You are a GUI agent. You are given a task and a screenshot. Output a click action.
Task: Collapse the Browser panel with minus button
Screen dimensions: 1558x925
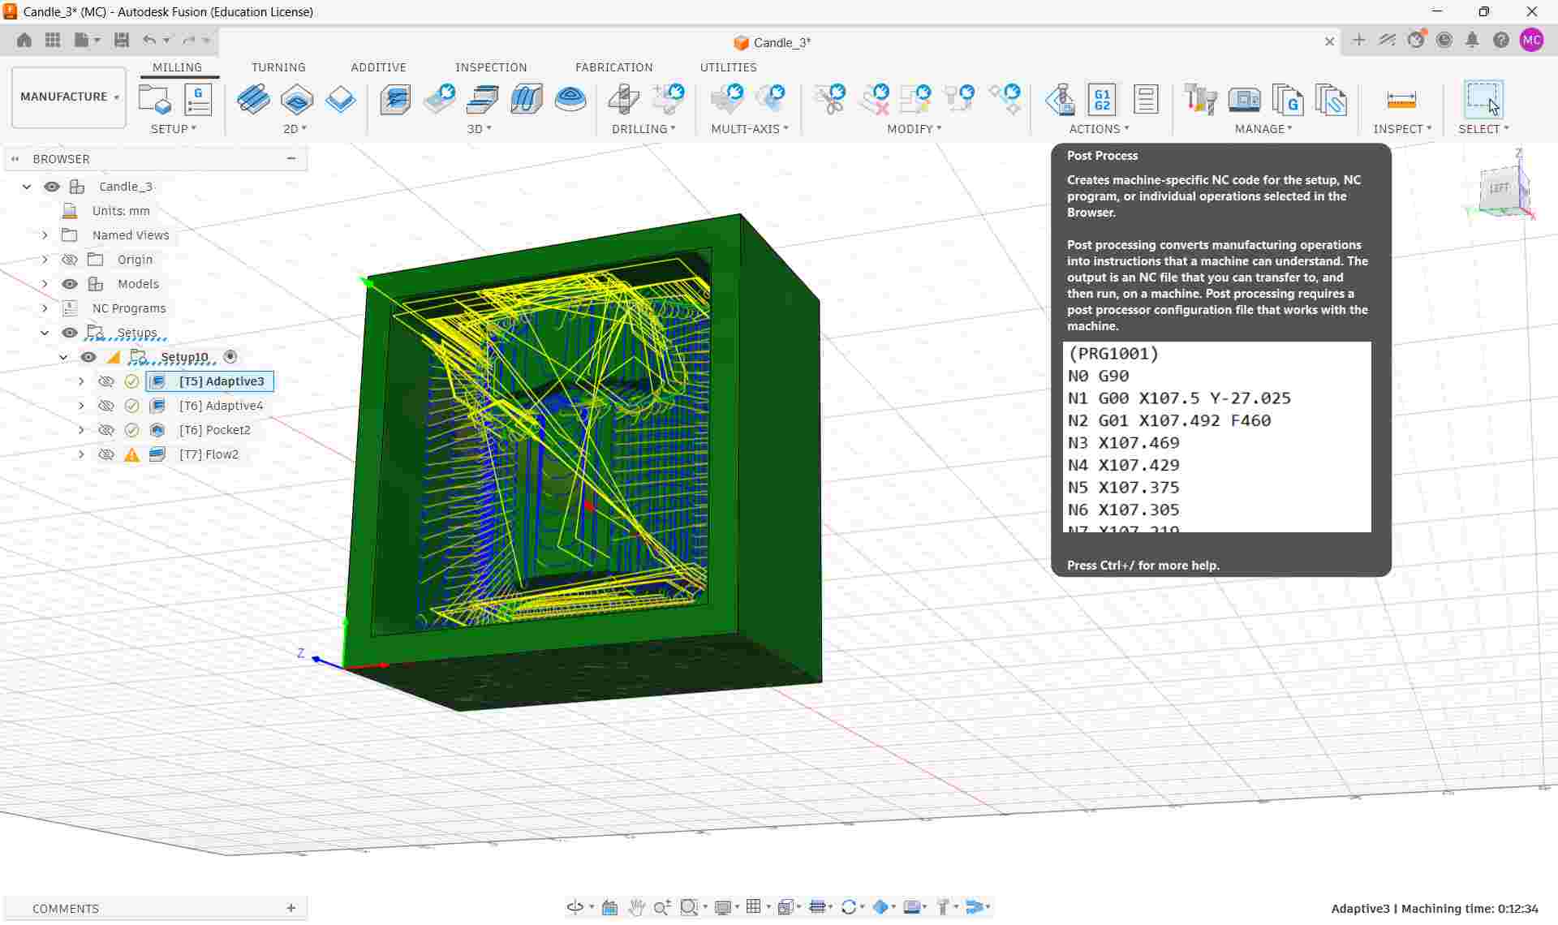point(291,159)
